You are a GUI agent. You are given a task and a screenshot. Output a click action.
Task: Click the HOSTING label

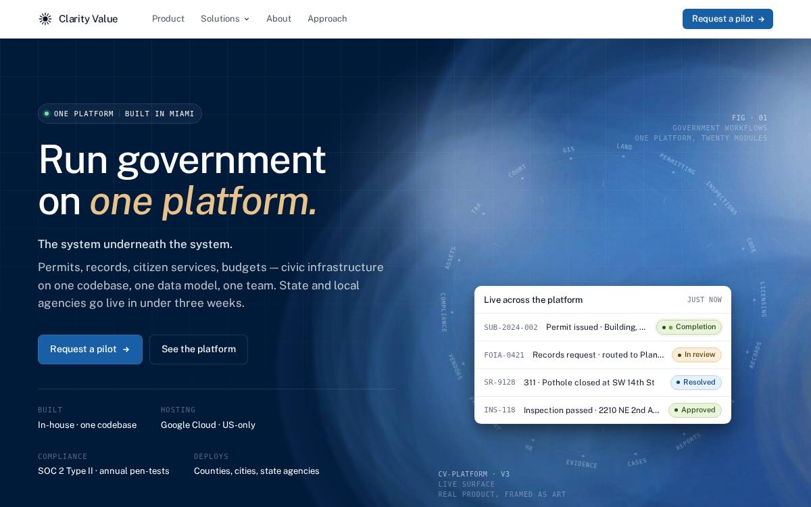tap(178, 410)
